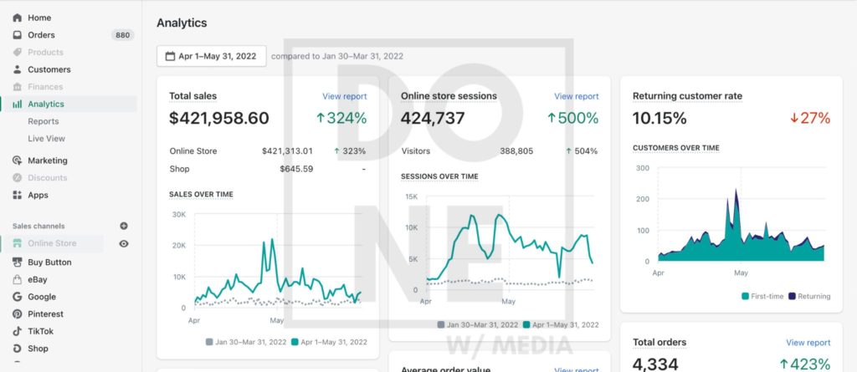Click the Products tag icon

tap(17, 53)
